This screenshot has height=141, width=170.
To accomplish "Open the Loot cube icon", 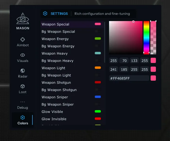I will 23,86.
